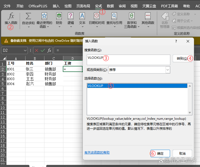Screen dimensions: 200x167
Task: Click the select-all corner triangle of the sheet
Action: coord(4,58)
